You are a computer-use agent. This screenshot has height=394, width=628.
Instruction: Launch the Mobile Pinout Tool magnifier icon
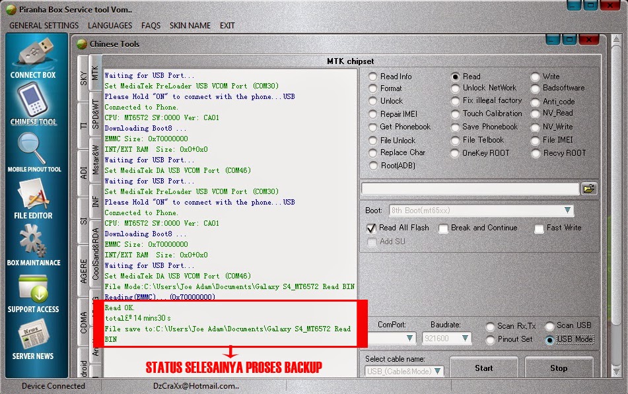(x=32, y=148)
